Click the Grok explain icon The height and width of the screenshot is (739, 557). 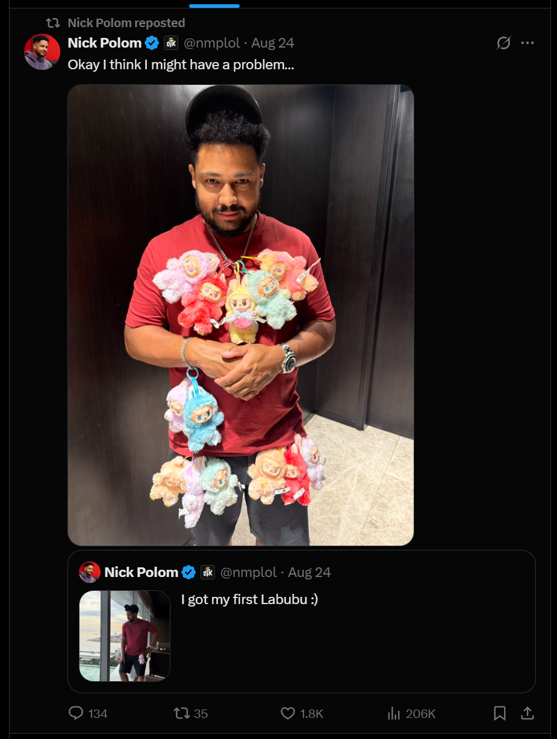point(503,43)
